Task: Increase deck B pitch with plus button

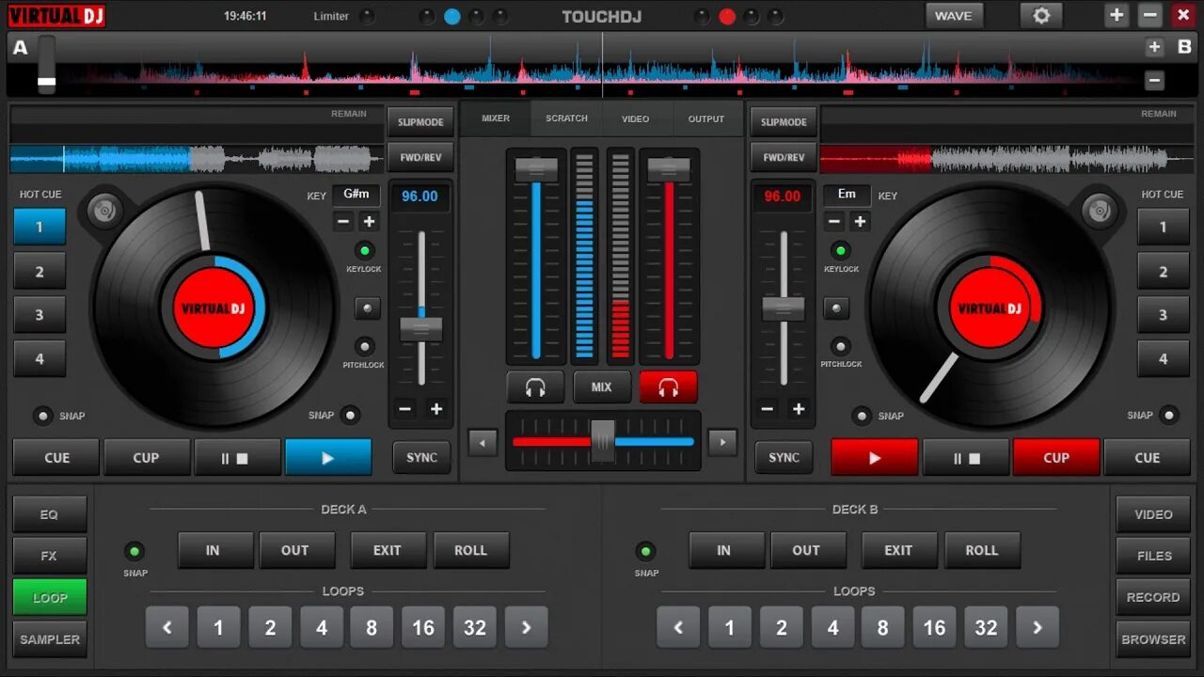Action: 799,409
